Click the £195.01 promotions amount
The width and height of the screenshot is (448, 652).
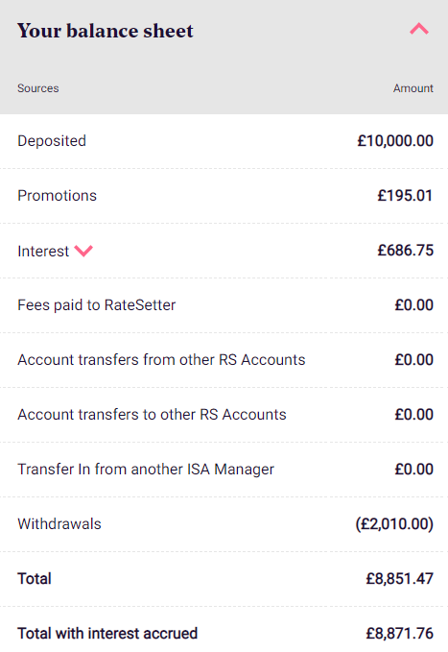coord(405,196)
